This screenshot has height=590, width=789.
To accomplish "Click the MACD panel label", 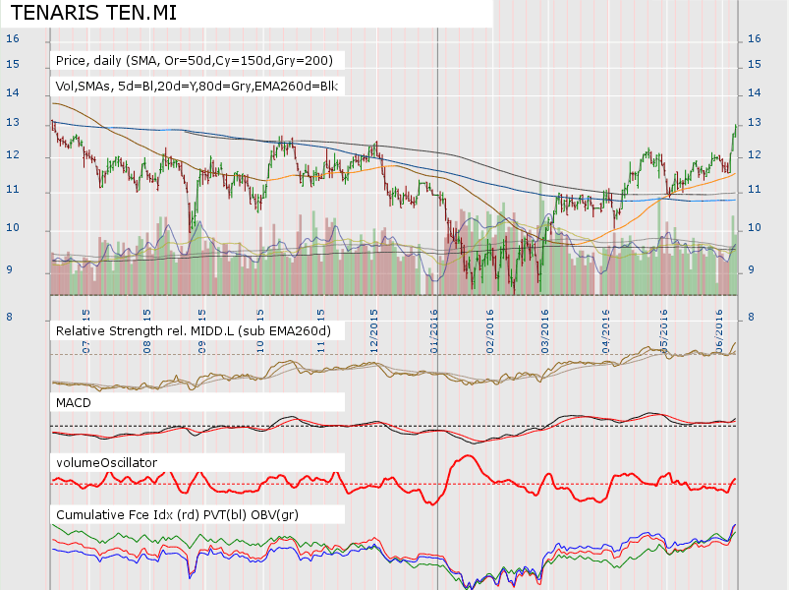I will 74,403.
